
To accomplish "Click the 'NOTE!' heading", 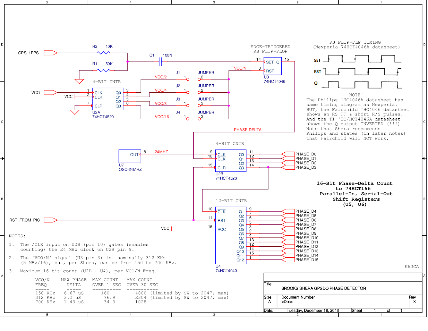I will click(x=356, y=95).
